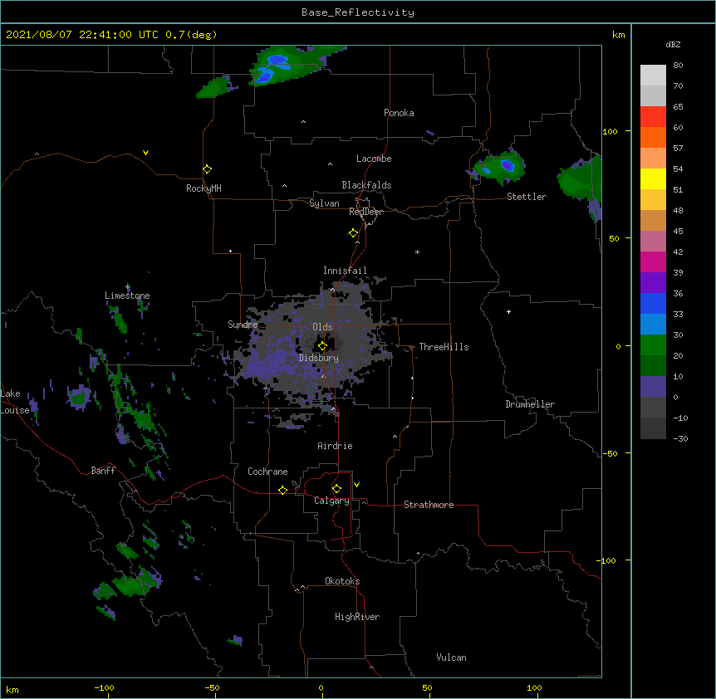Click the -50 tick label on the vertical axis
Viewport: 716px width, 699px height.
click(x=610, y=453)
